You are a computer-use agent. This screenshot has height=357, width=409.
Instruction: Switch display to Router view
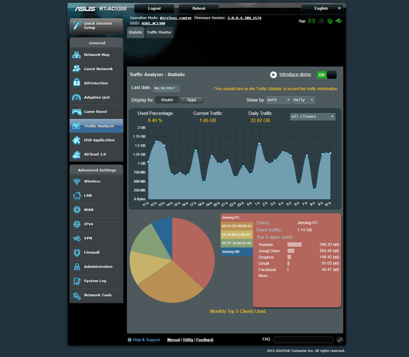pos(167,100)
